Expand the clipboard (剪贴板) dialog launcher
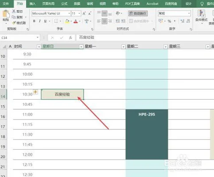 pos(27,29)
